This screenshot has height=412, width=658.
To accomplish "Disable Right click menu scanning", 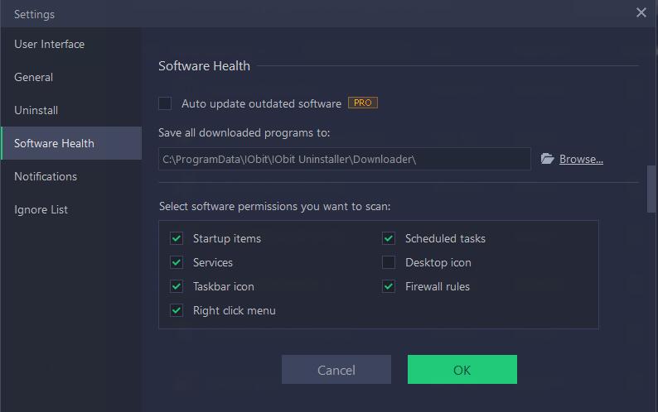I will (x=177, y=310).
